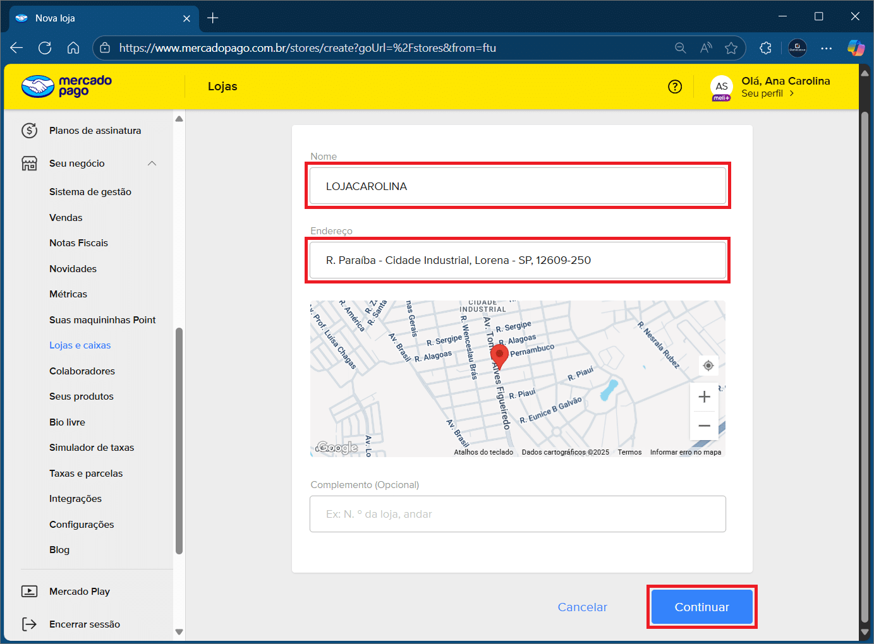
Task: Open browser Settings and more menu
Action: (x=826, y=48)
